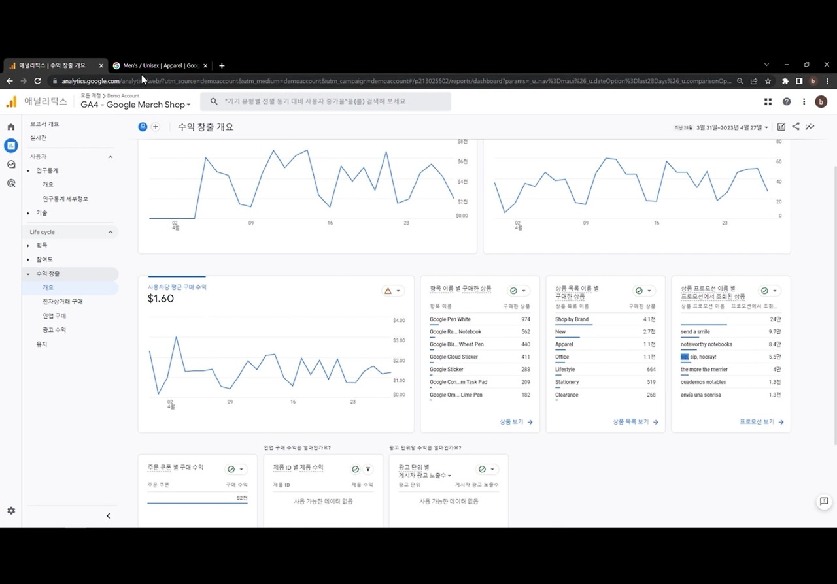Open status dropdown on 주문 쿠폰 별 구매 수익 card
Image resolution: width=837 pixels, height=584 pixels.
(x=236, y=469)
